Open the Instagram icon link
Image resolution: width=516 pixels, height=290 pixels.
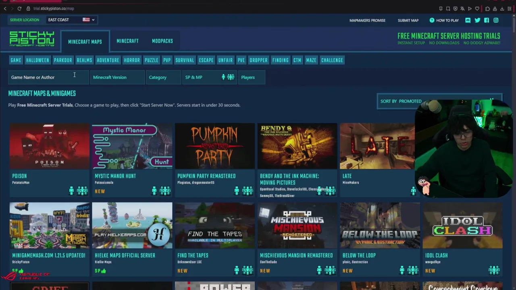[x=496, y=20]
